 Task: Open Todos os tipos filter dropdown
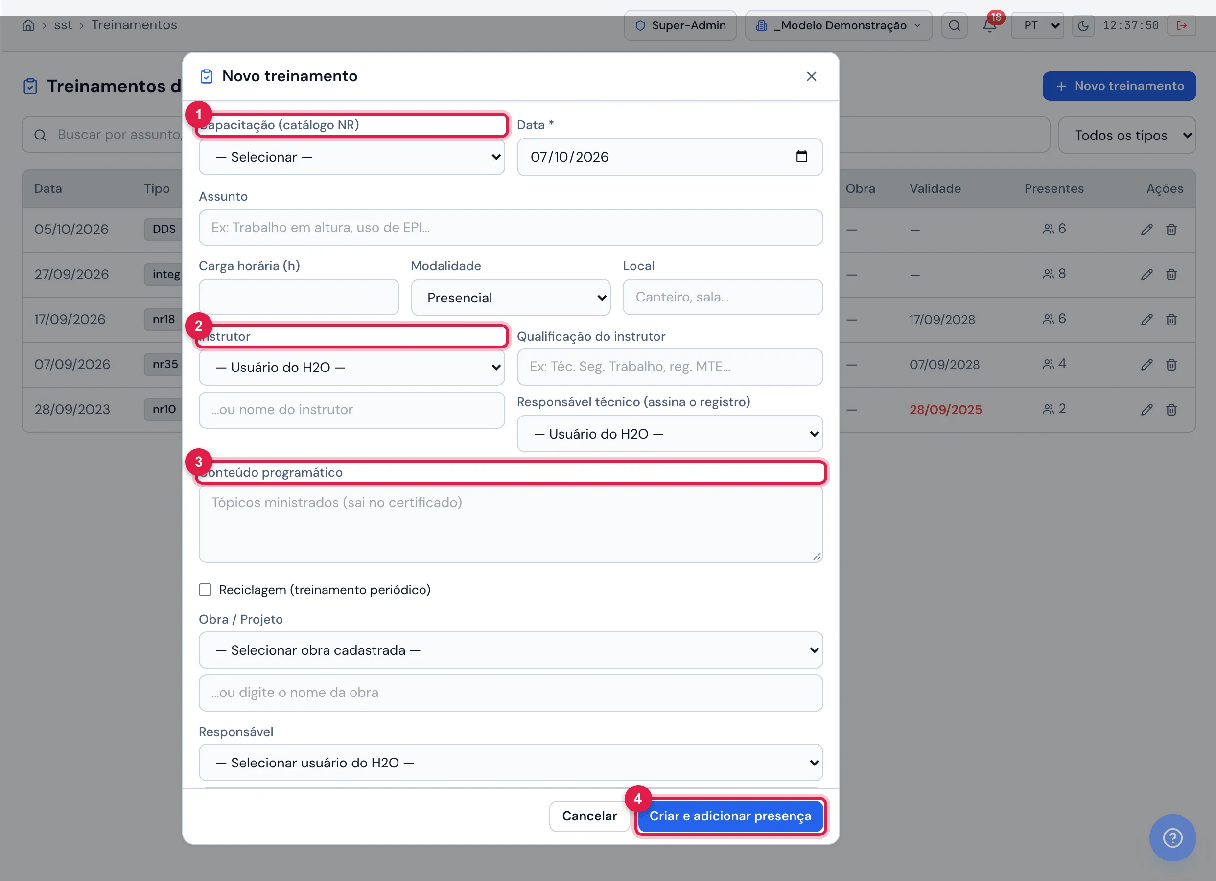coord(1127,135)
